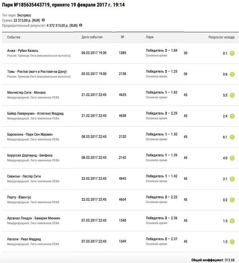
Task: Click the № column header
Action: pyautogui.click(x=122, y=37)
